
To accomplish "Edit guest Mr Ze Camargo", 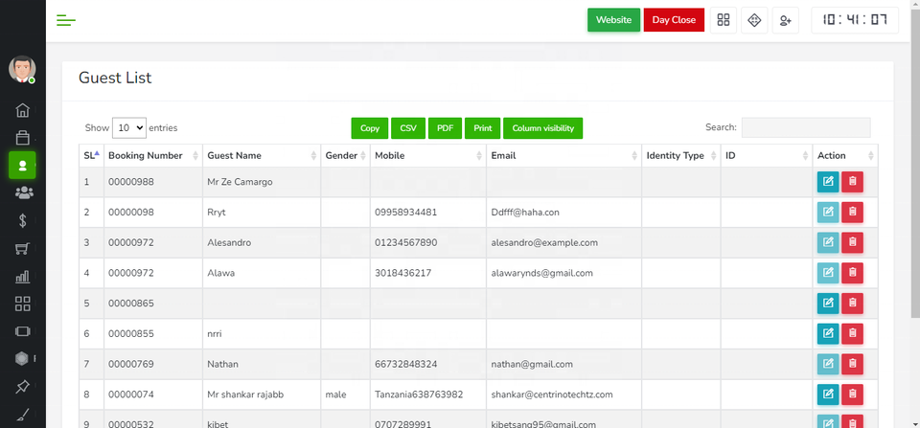I will pos(827,182).
